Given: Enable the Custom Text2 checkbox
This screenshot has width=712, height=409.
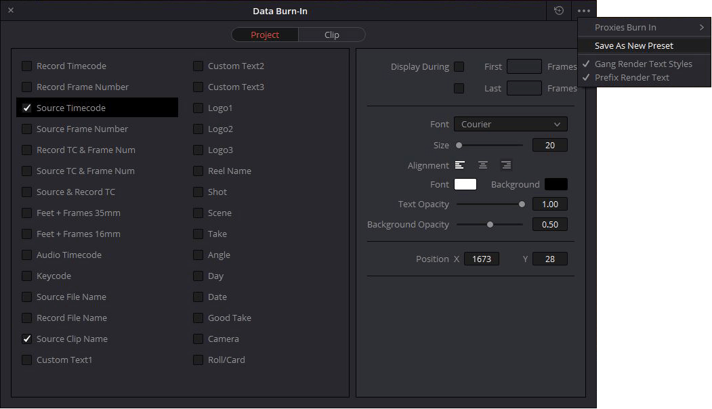Looking at the screenshot, I should tap(198, 66).
